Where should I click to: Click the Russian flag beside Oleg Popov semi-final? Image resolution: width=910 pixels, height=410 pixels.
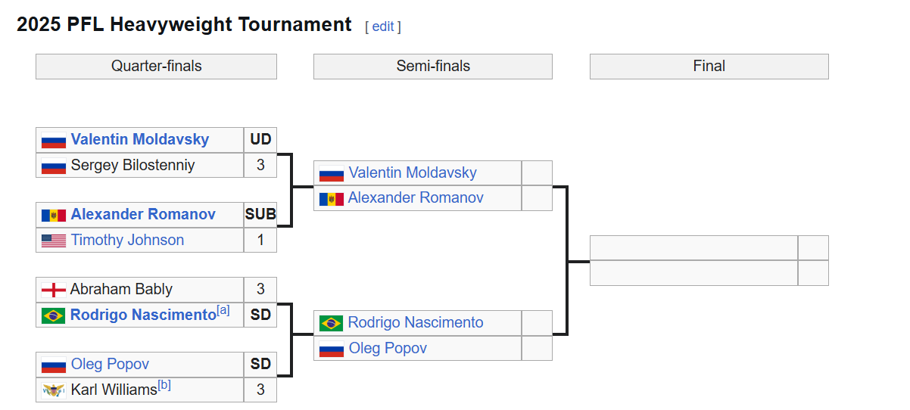click(x=332, y=349)
